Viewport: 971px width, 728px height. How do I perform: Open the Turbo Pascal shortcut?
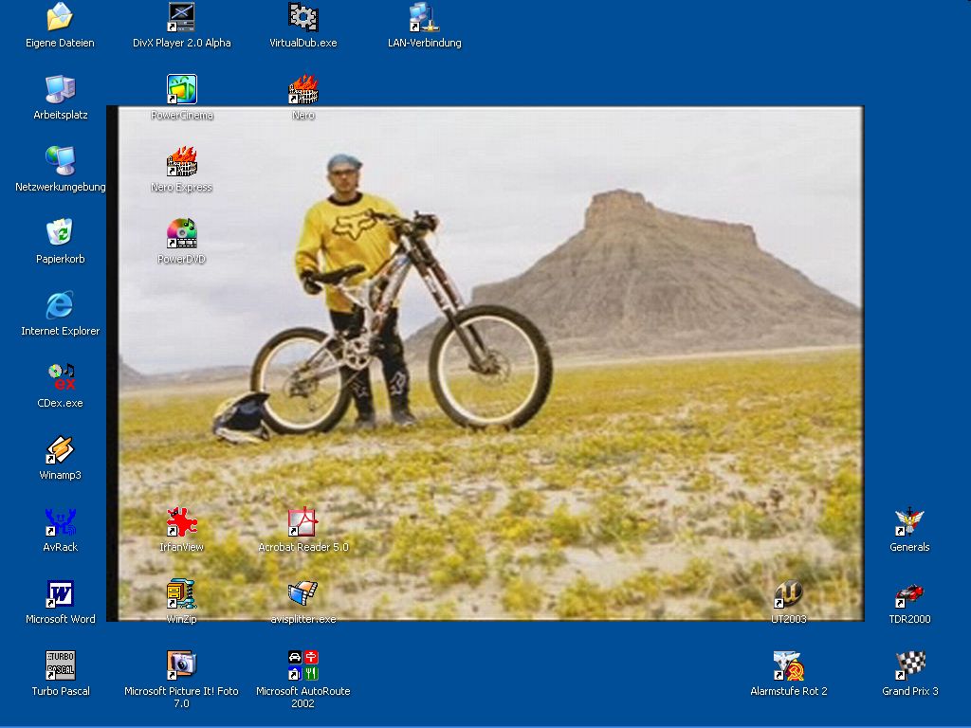pyautogui.click(x=60, y=665)
